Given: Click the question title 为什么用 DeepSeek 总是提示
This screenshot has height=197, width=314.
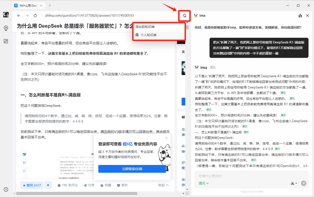Looking at the screenshot, I should tap(75, 26).
